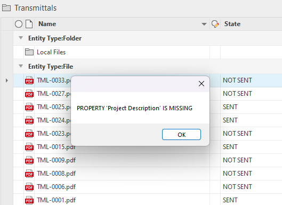Screen dimensions: 282x205
Task: Click the PDF icon of TML-0006.pdf
Action: 29,187
